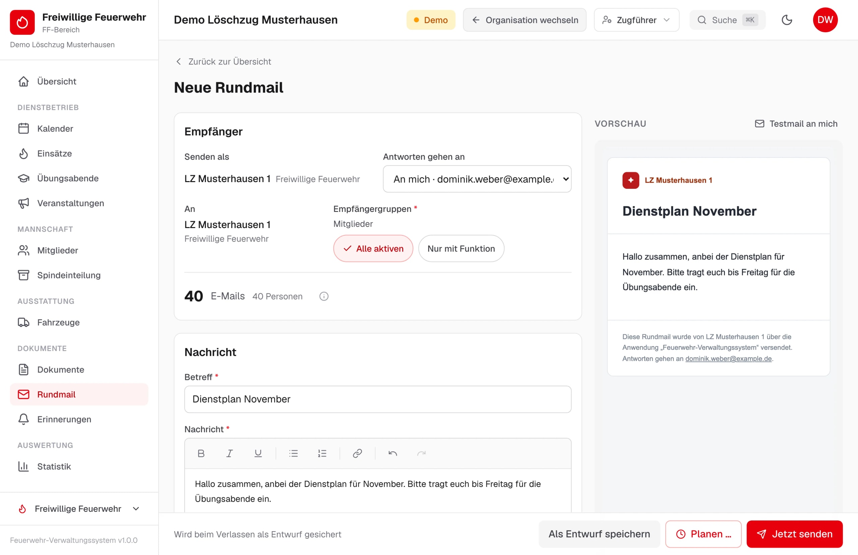The width and height of the screenshot is (858, 555).
Task: Toggle the Alle aktiven recipient group
Action: pyautogui.click(x=373, y=249)
